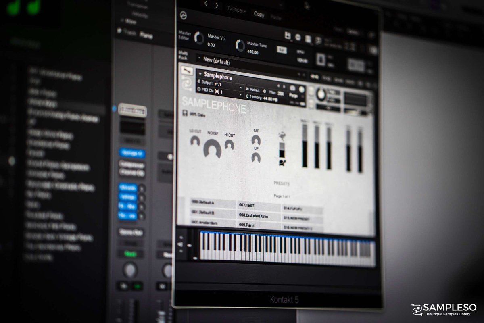Click the first blue send slot in Logic
This screenshot has height=323, width=484.
point(128,188)
